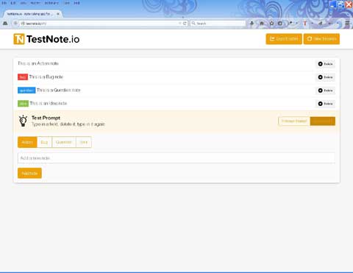
Task: Bookmark this page with the star
Action: (271, 24)
